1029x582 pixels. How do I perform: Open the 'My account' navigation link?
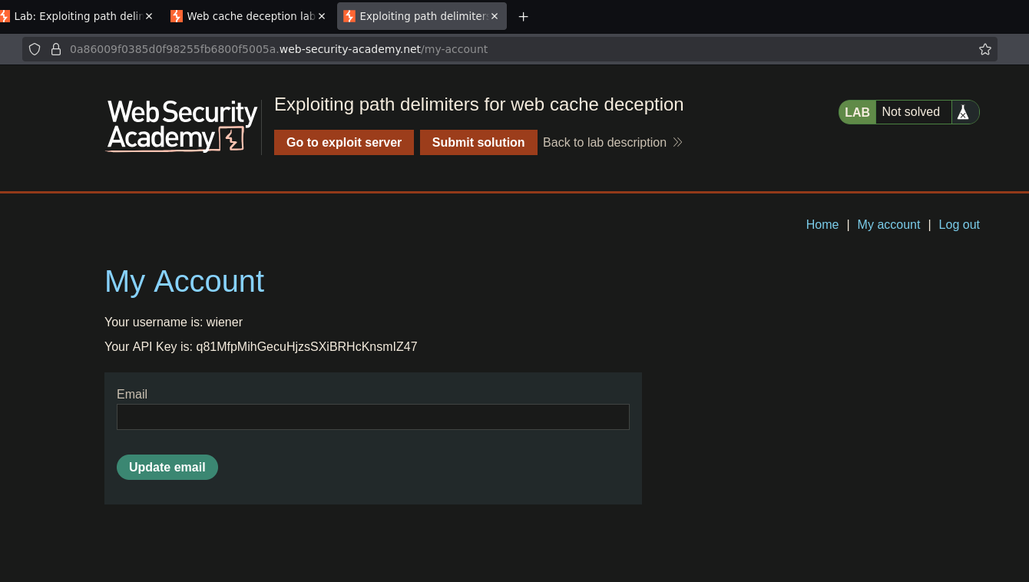(888, 225)
